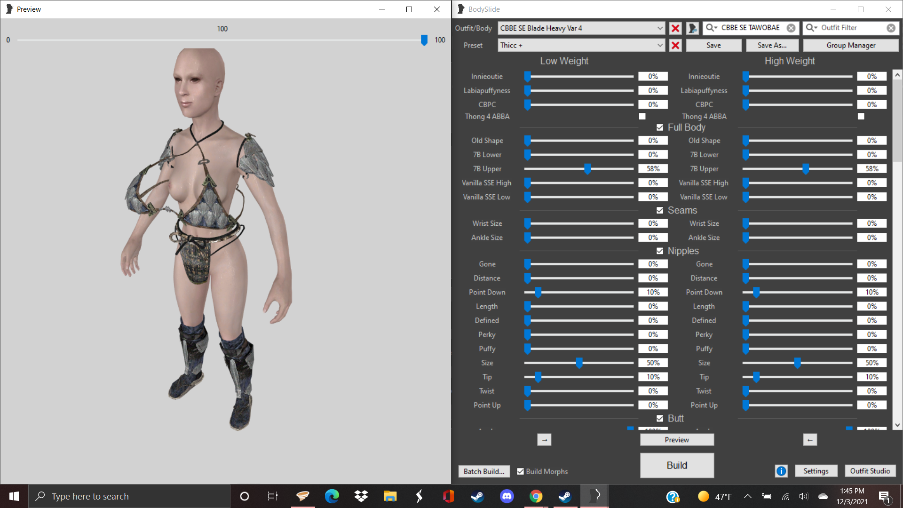Click the Low Weight 7B Upper slider handle

click(587, 169)
